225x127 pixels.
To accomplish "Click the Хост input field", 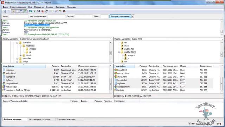I will click(x=19, y=17).
